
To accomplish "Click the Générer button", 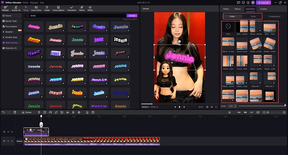I will (132, 16).
